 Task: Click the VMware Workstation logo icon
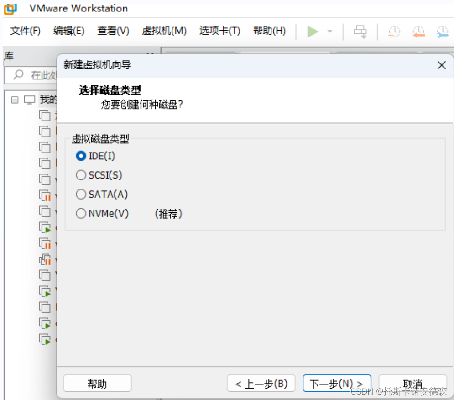(10, 9)
